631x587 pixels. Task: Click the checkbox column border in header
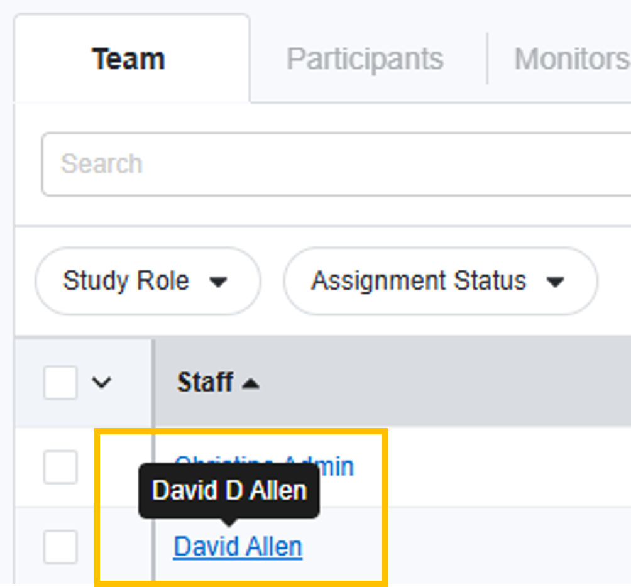[153, 382]
